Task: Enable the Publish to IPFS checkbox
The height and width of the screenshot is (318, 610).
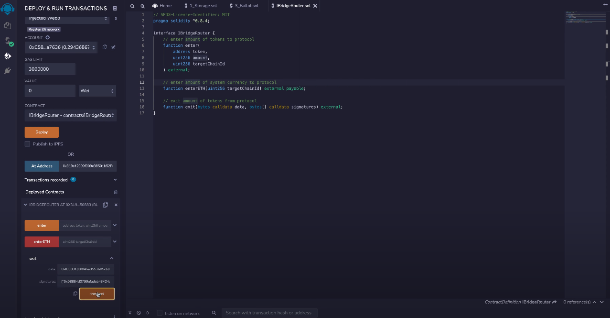Action: pyautogui.click(x=28, y=144)
